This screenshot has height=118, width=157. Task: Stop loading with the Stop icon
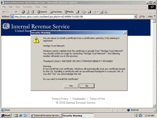[23, 12]
